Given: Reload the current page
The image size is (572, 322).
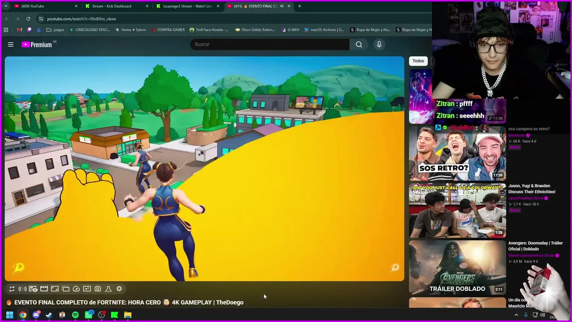Looking at the screenshot, I should tap(28, 19).
